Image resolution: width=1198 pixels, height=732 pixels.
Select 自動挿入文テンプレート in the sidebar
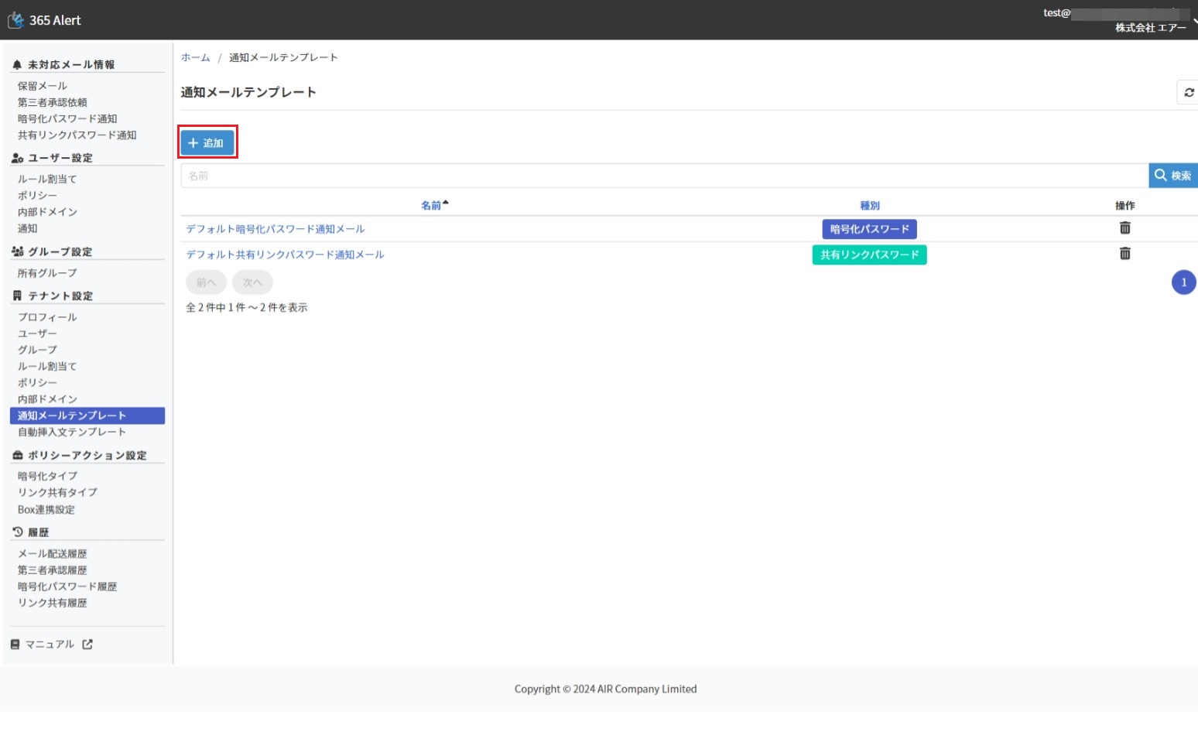pyautogui.click(x=71, y=432)
